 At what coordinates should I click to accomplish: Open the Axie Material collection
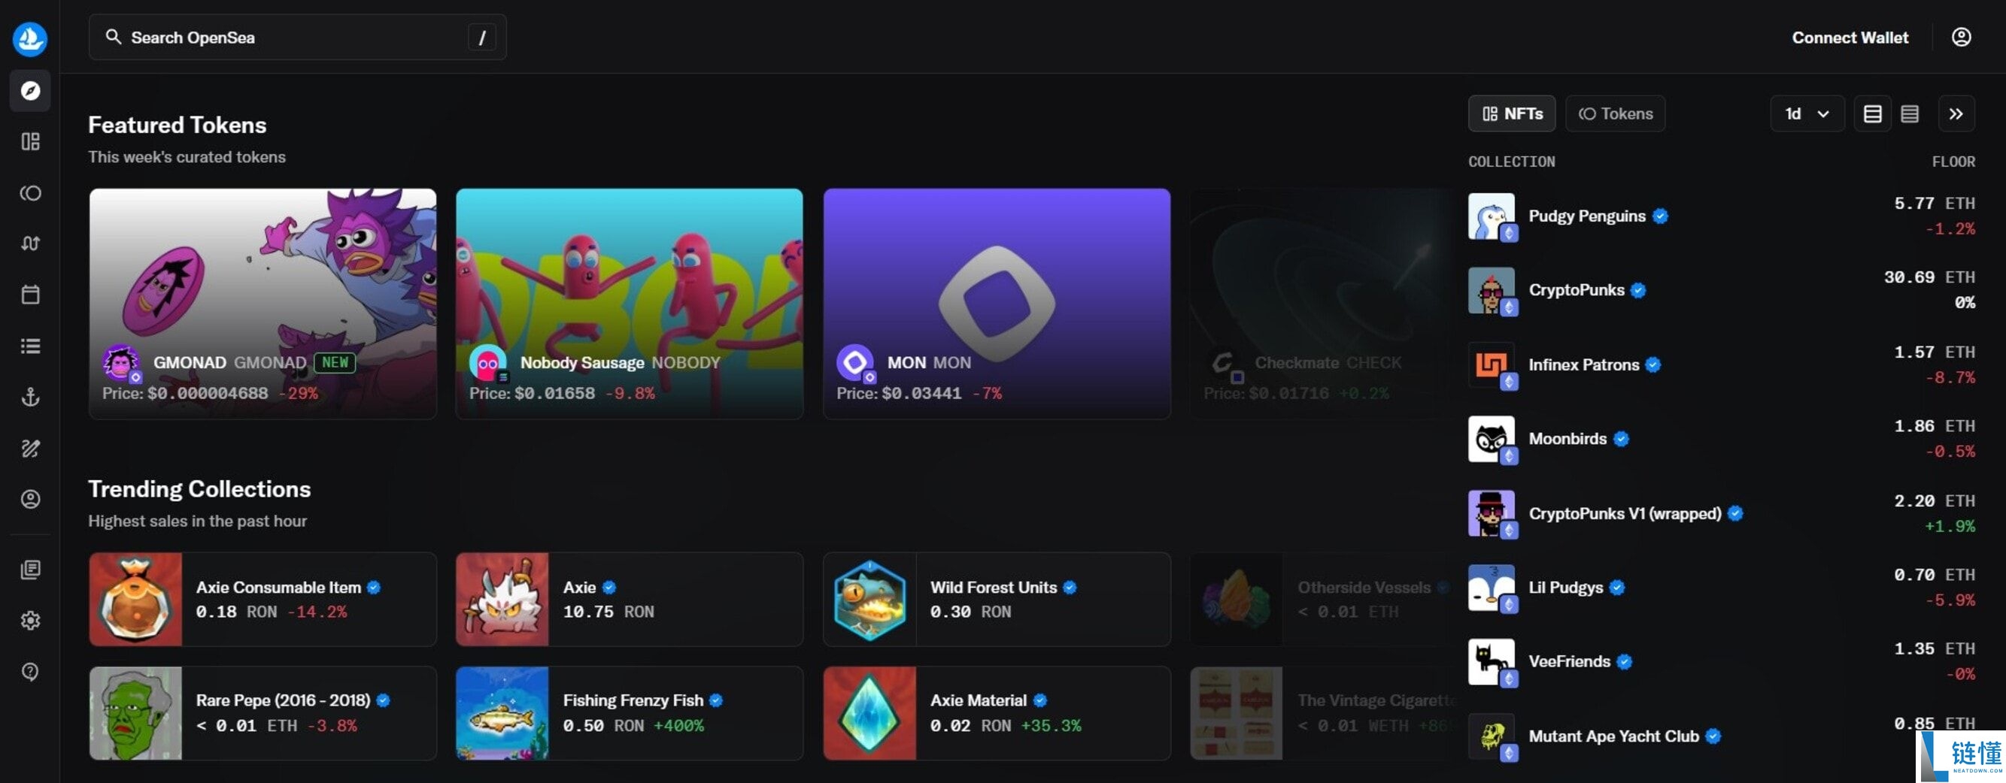(x=997, y=713)
